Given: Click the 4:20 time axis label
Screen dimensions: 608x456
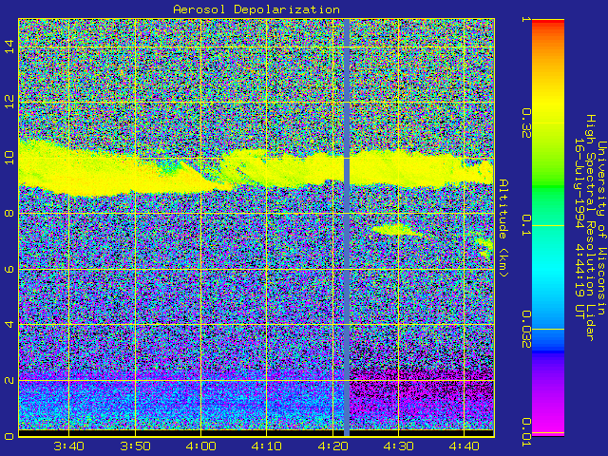Looking at the screenshot, I should click(x=332, y=446).
